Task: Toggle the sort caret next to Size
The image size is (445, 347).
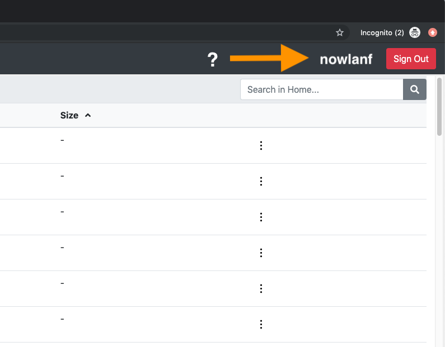Action: tap(87, 115)
